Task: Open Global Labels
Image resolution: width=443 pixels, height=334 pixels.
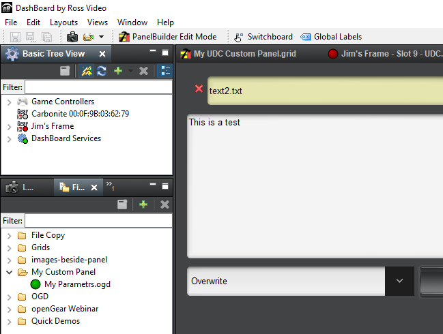Action: [331, 37]
